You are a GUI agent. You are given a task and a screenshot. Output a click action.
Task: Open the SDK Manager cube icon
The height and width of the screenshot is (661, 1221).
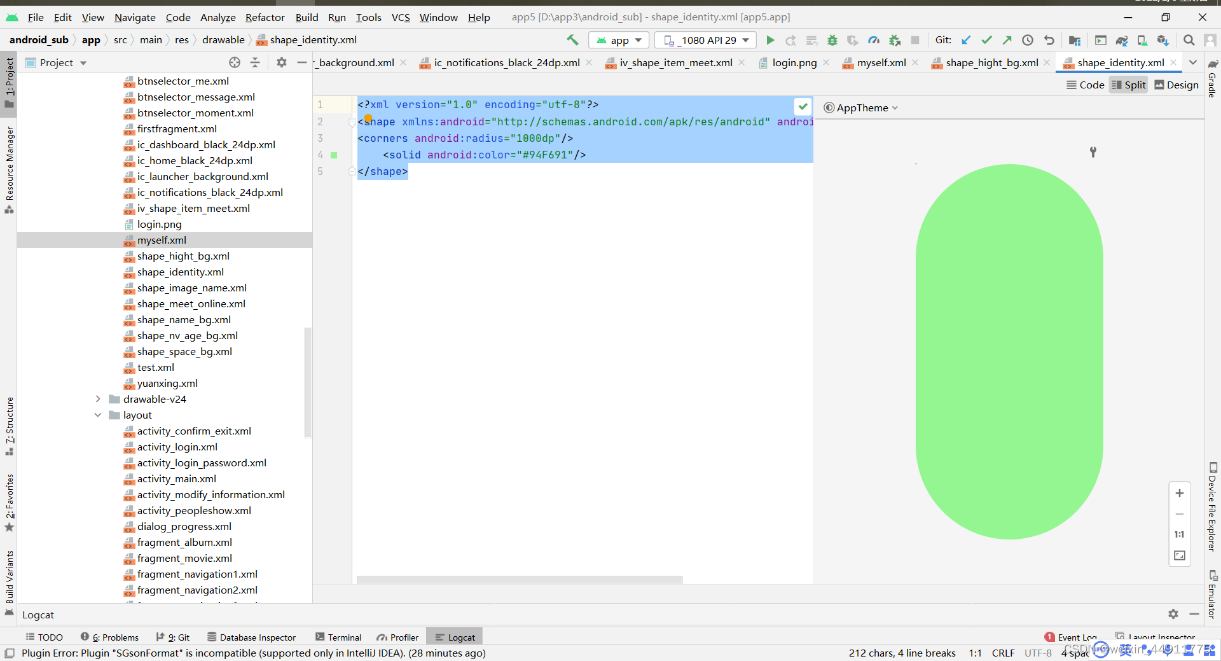click(x=1163, y=40)
